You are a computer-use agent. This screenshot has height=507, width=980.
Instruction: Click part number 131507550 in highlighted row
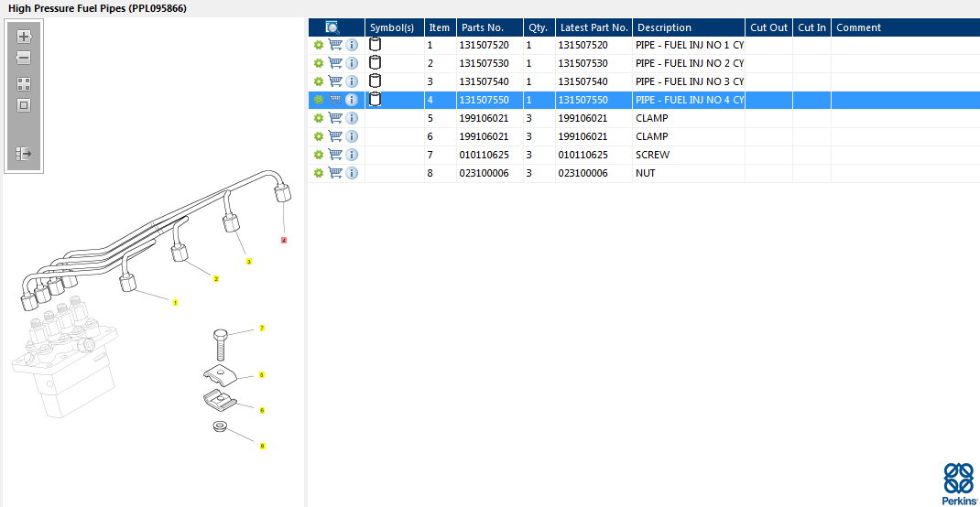(x=484, y=100)
